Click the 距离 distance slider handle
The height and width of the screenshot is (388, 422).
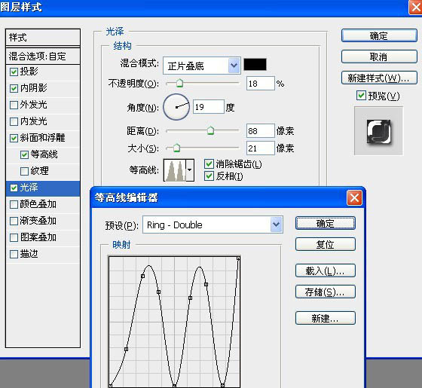(210, 130)
